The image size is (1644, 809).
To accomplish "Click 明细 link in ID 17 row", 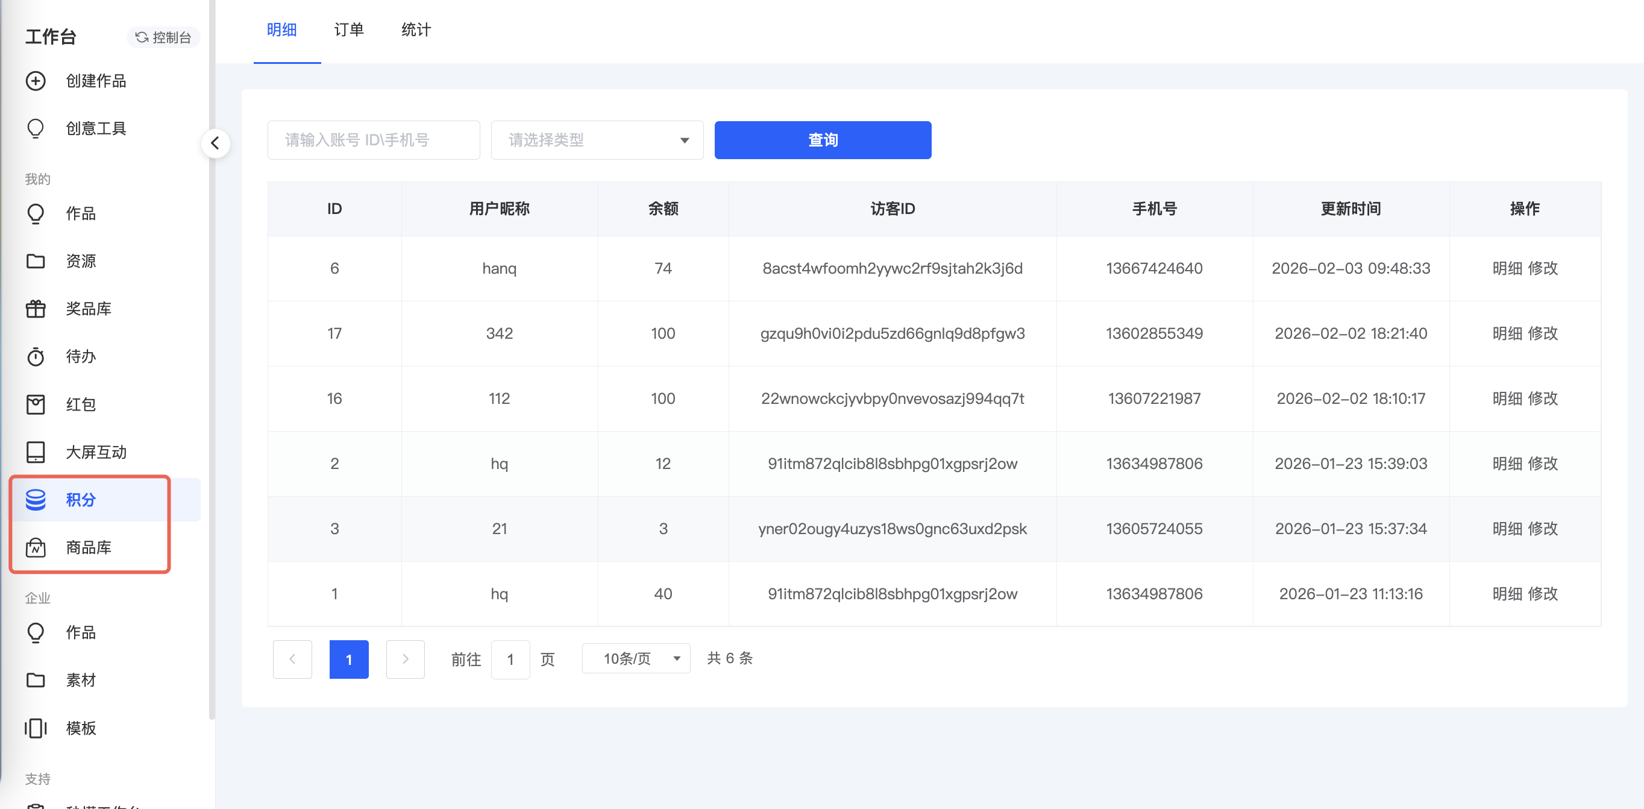I will pyautogui.click(x=1507, y=333).
